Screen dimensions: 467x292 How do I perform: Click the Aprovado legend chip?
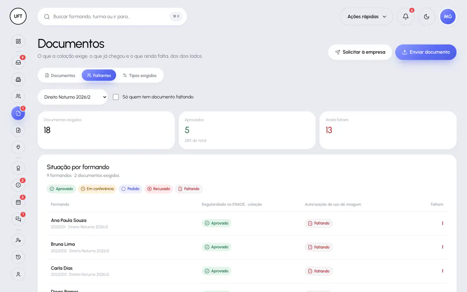click(61, 189)
